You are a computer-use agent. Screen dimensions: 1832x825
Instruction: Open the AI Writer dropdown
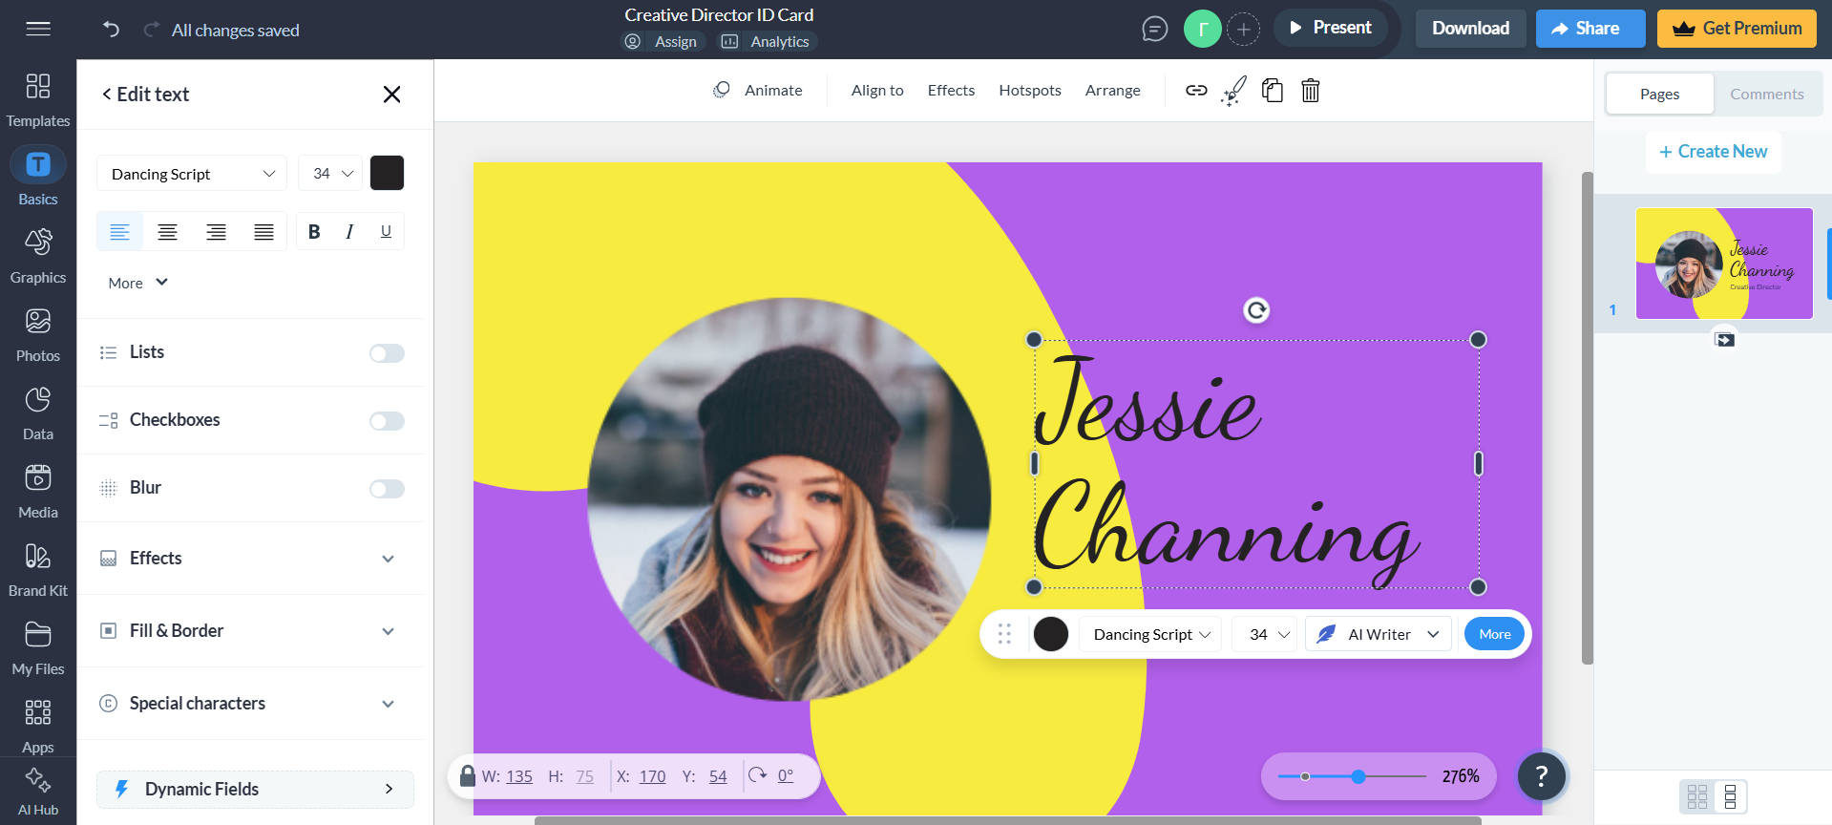(x=1378, y=635)
